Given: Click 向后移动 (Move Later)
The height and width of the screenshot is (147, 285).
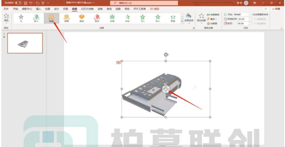Looking at the screenshot, I should (260, 23).
